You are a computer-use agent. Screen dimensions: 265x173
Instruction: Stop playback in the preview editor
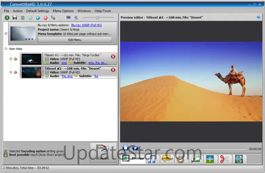pyautogui.click(x=126, y=148)
